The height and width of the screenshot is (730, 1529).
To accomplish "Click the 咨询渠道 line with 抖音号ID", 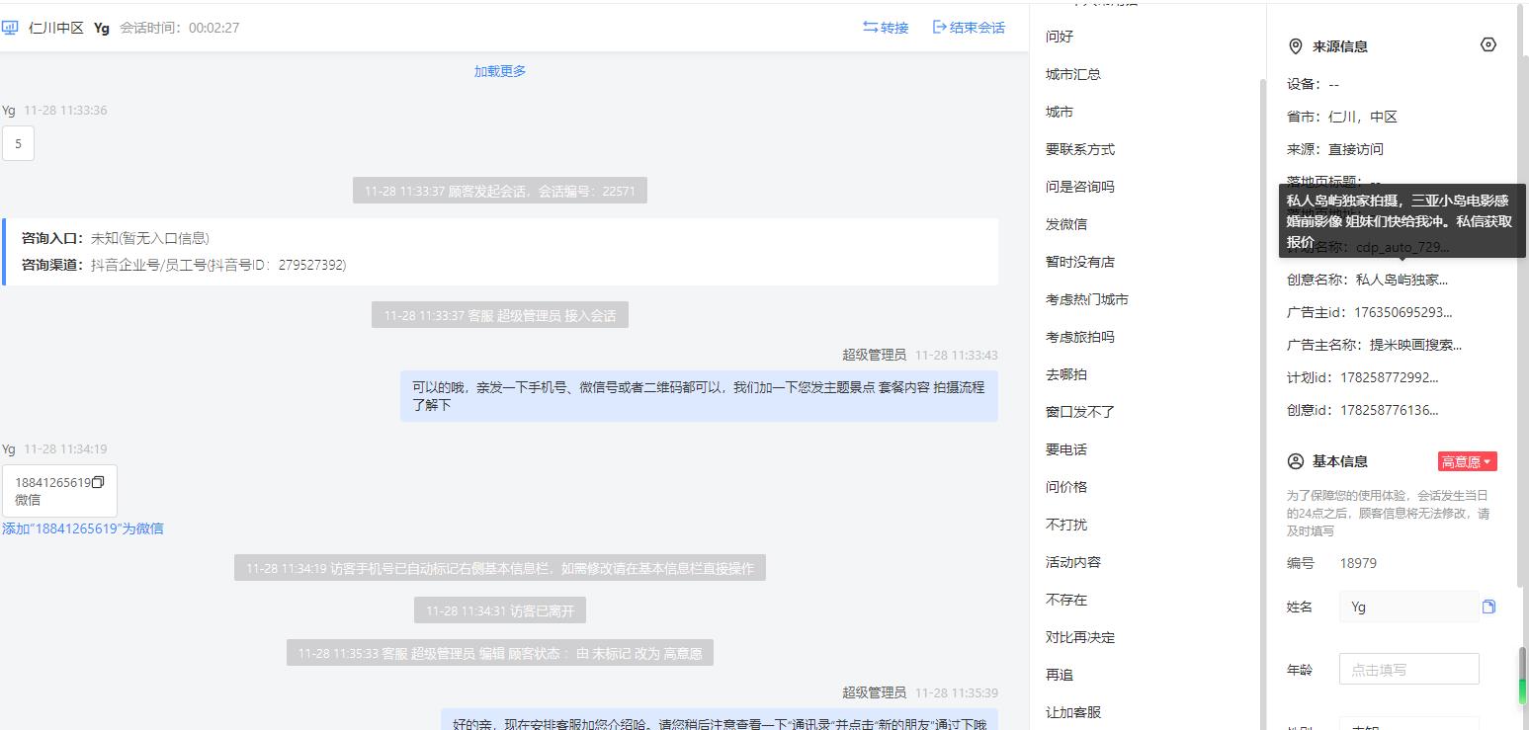I will click(x=184, y=265).
